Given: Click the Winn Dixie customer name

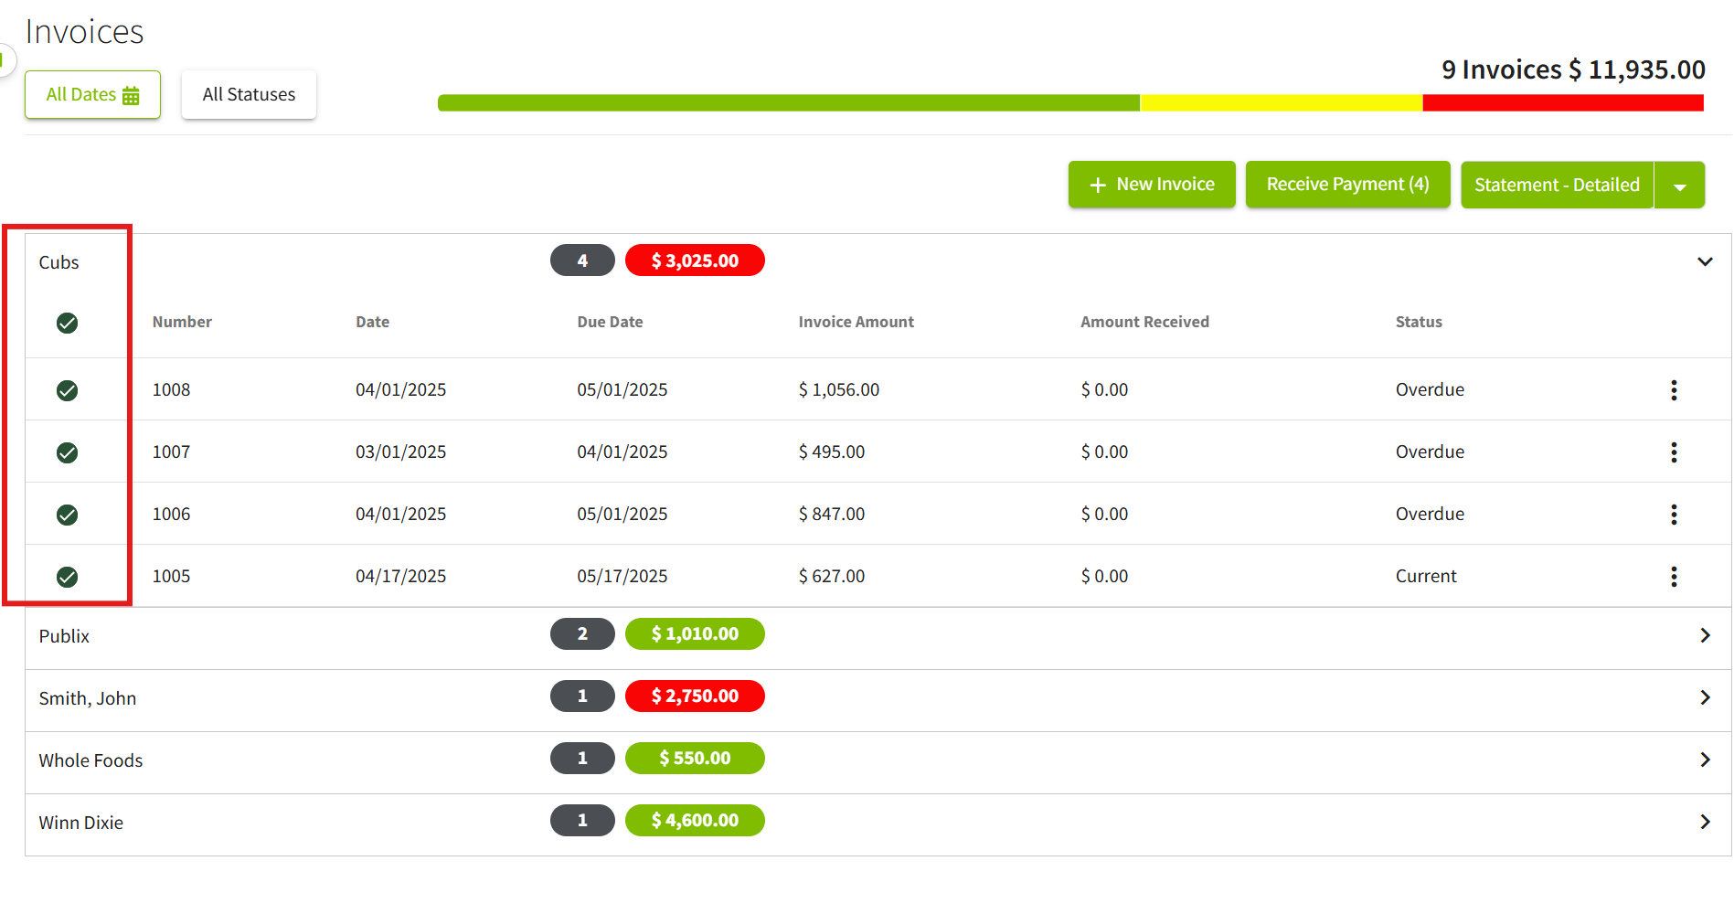Looking at the screenshot, I should (x=80, y=823).
